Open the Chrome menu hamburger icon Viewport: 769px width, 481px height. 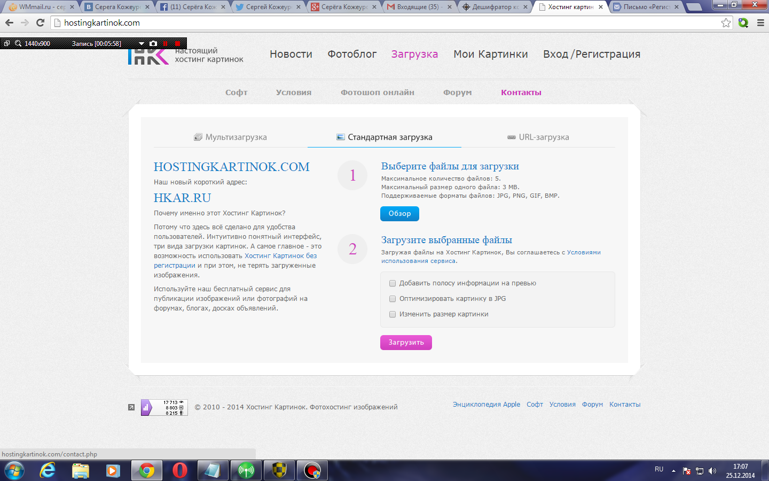pos(760,22)
